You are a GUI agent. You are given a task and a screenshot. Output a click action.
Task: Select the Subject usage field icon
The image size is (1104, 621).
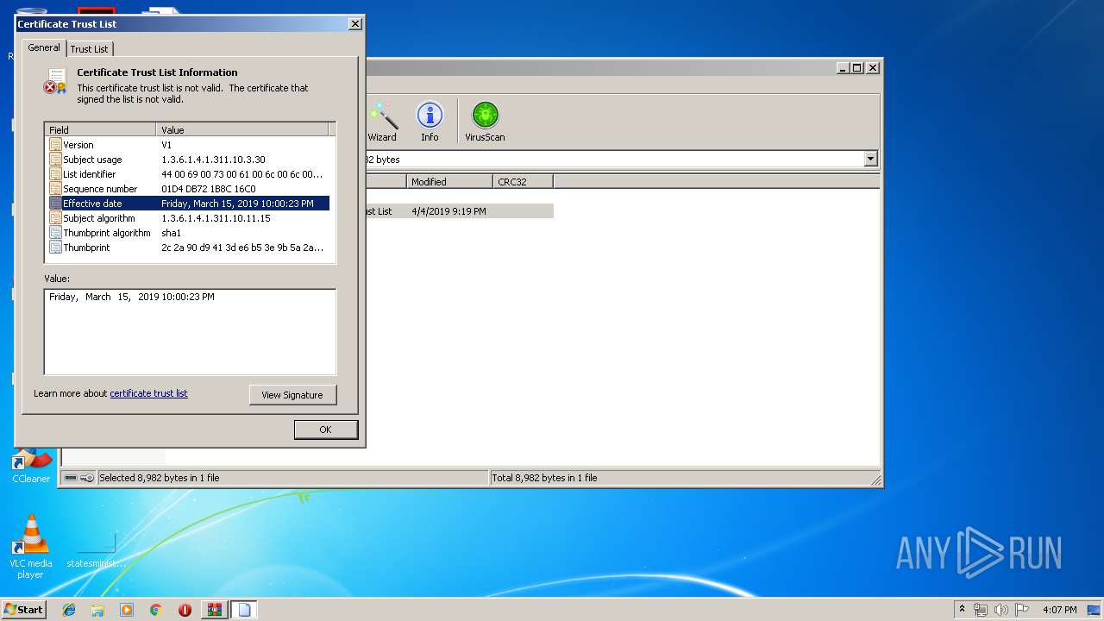(x=56, y=160)
